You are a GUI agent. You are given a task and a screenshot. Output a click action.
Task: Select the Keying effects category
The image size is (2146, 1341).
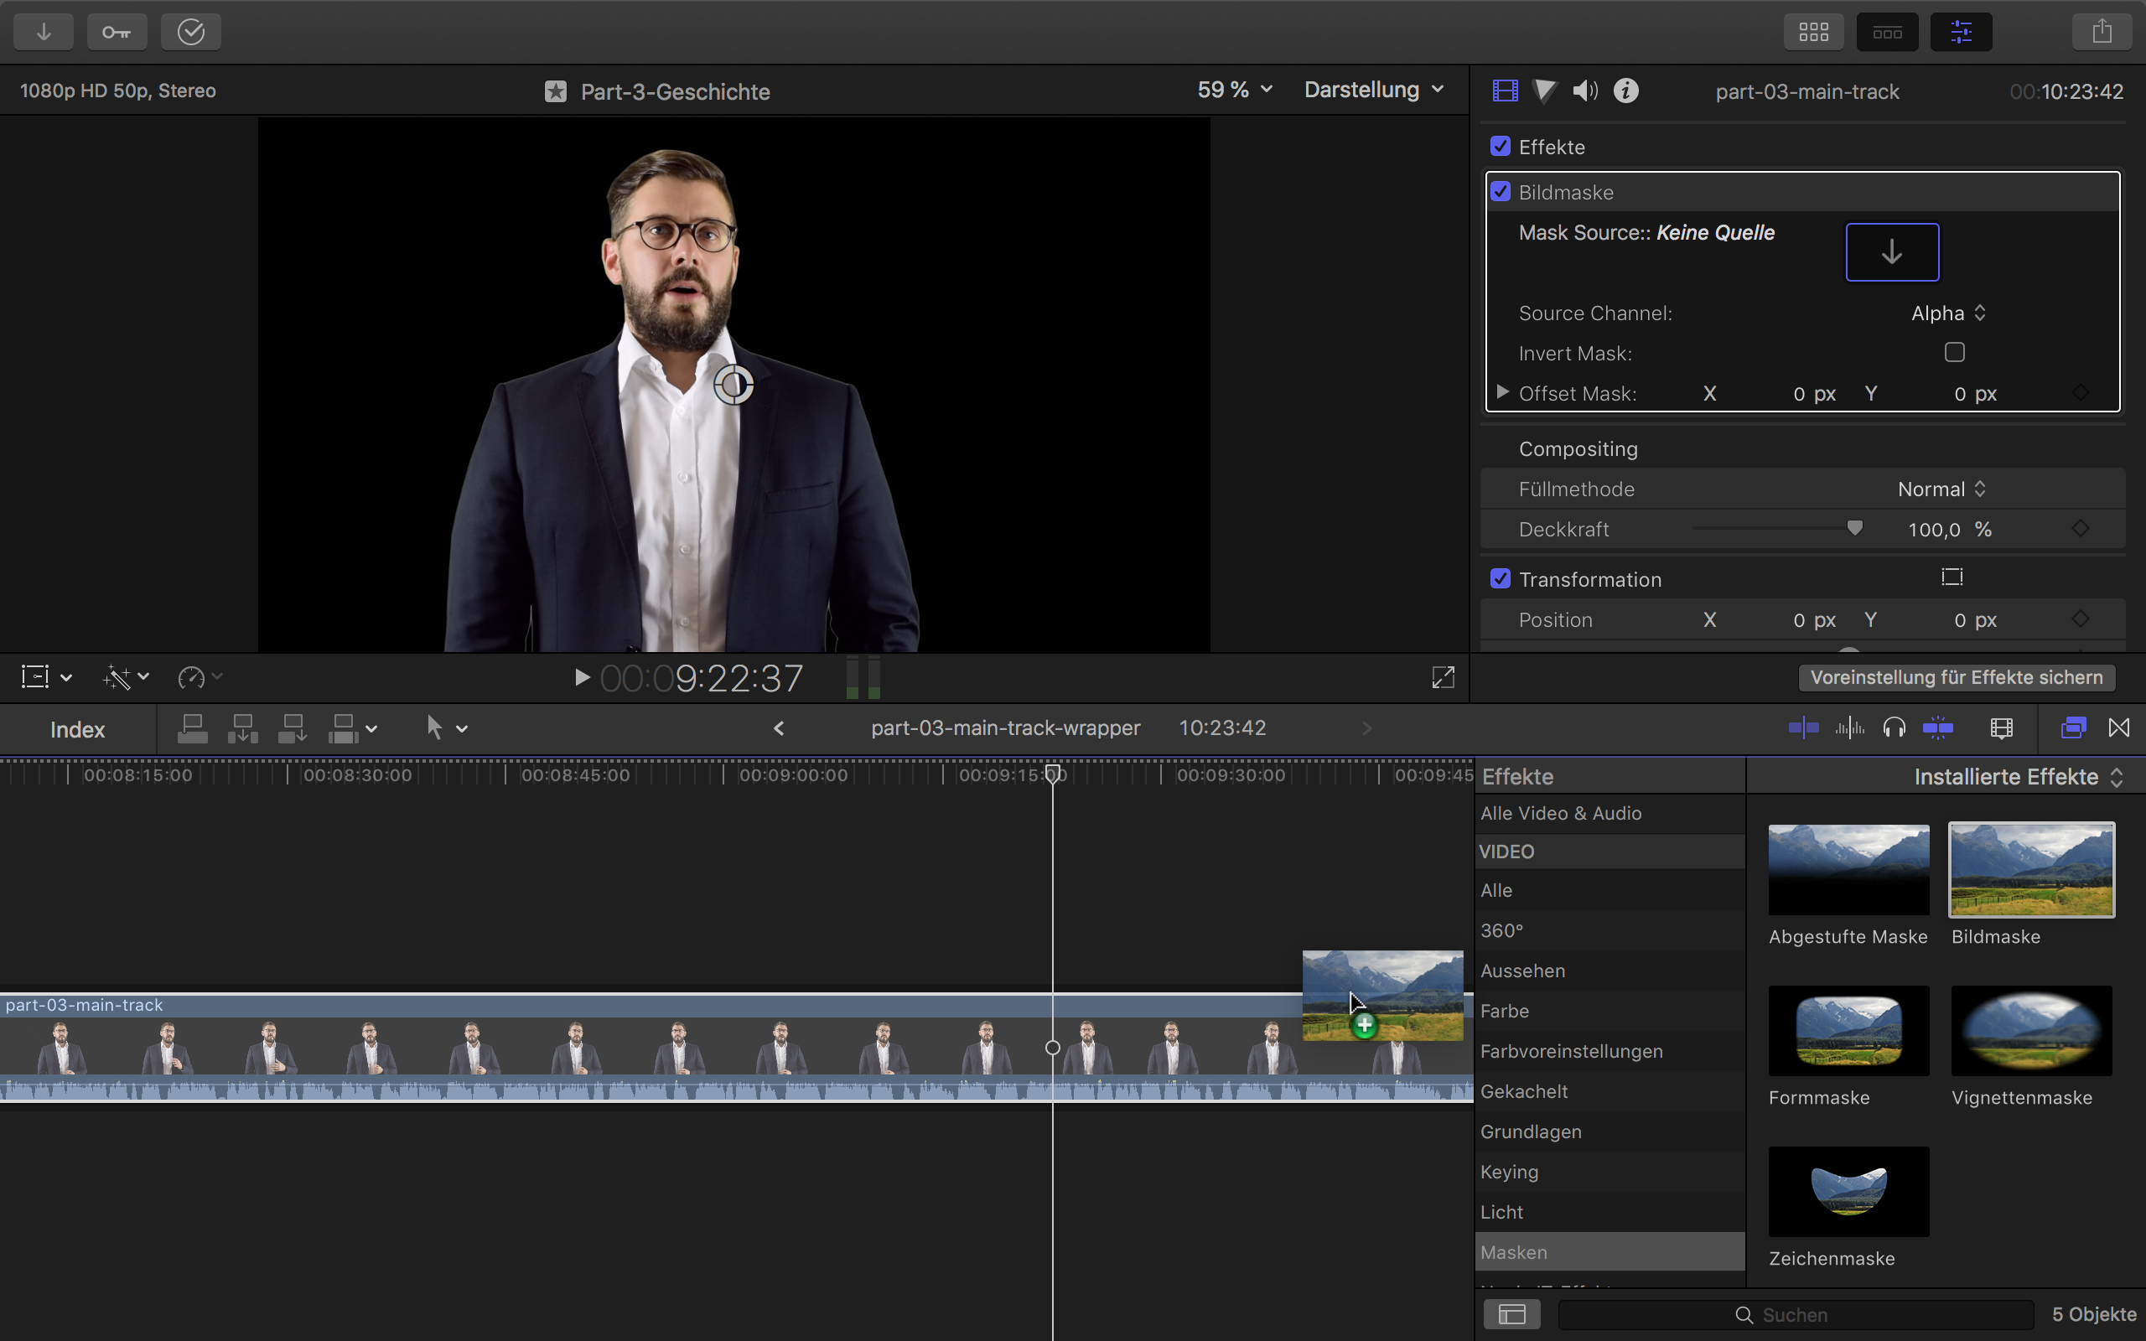pyautogui.click(x=1609, y=1172)
